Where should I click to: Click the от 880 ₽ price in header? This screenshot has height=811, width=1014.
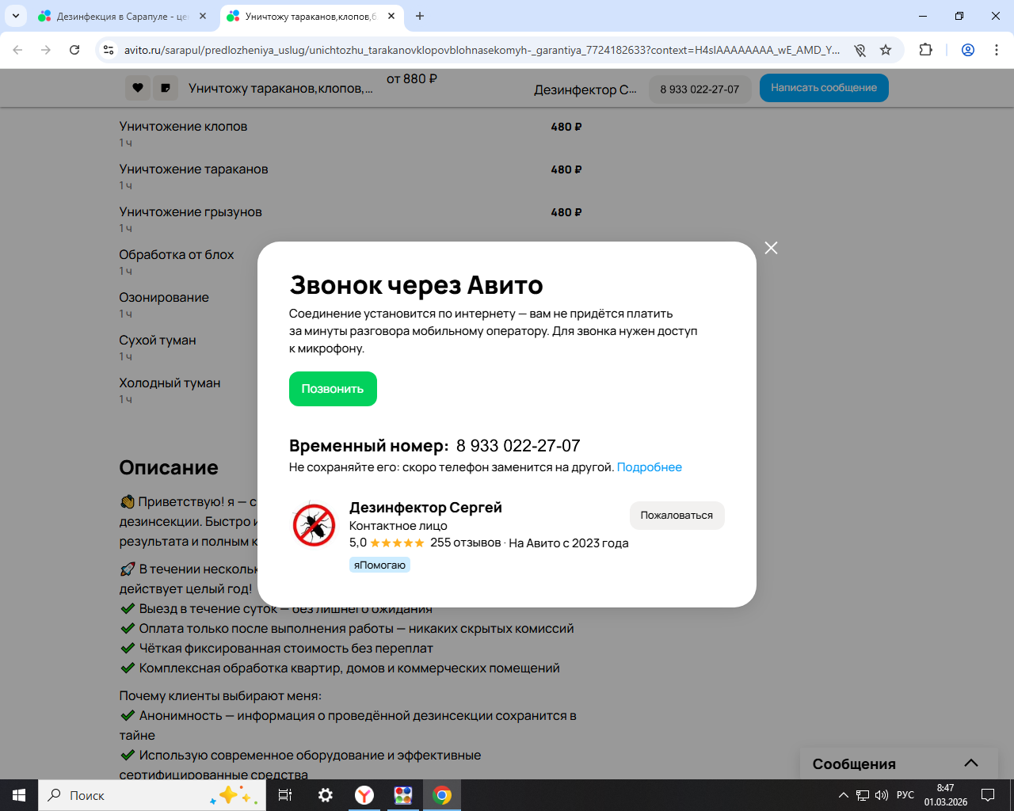(x=412, y=79)
